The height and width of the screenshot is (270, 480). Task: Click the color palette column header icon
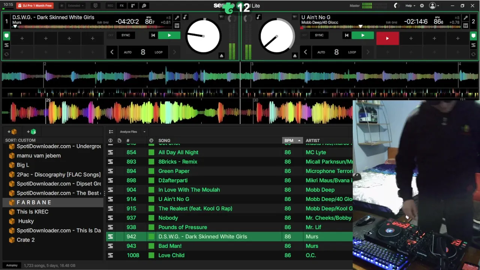tap(151, 141)
